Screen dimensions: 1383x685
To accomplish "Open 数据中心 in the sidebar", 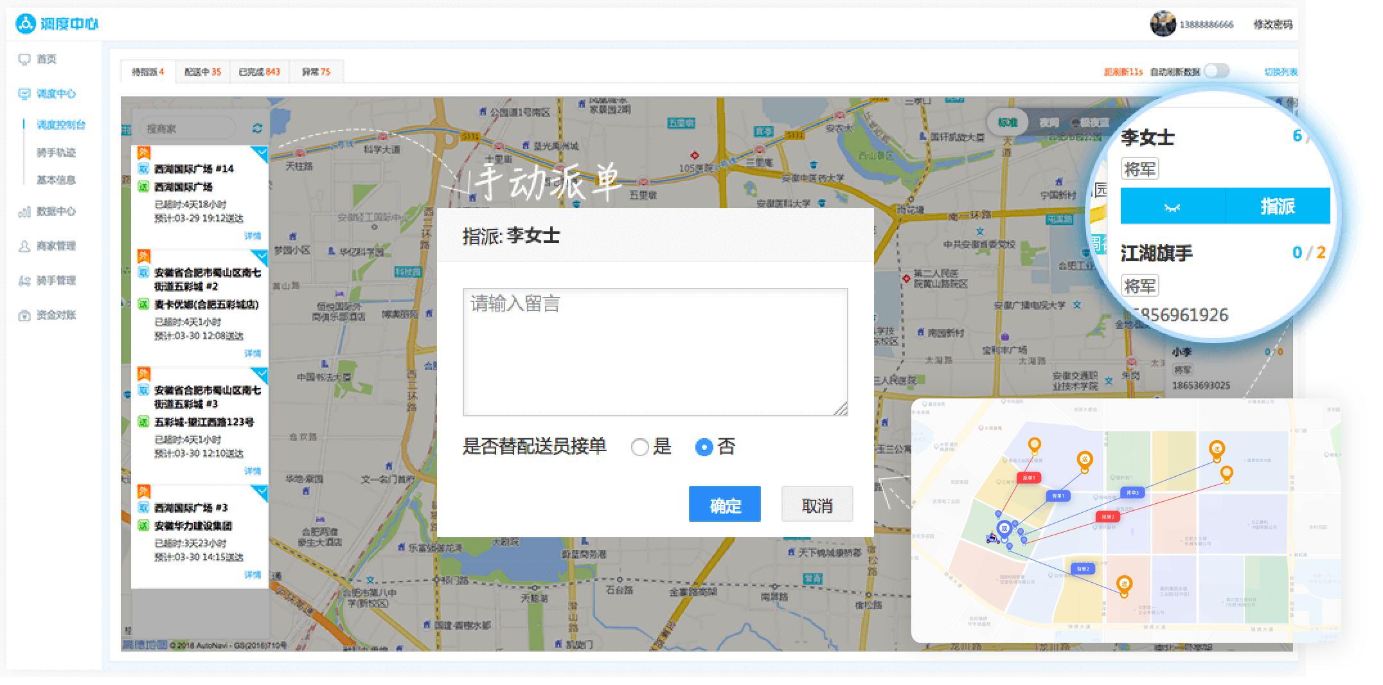I will tap(55, 211).
